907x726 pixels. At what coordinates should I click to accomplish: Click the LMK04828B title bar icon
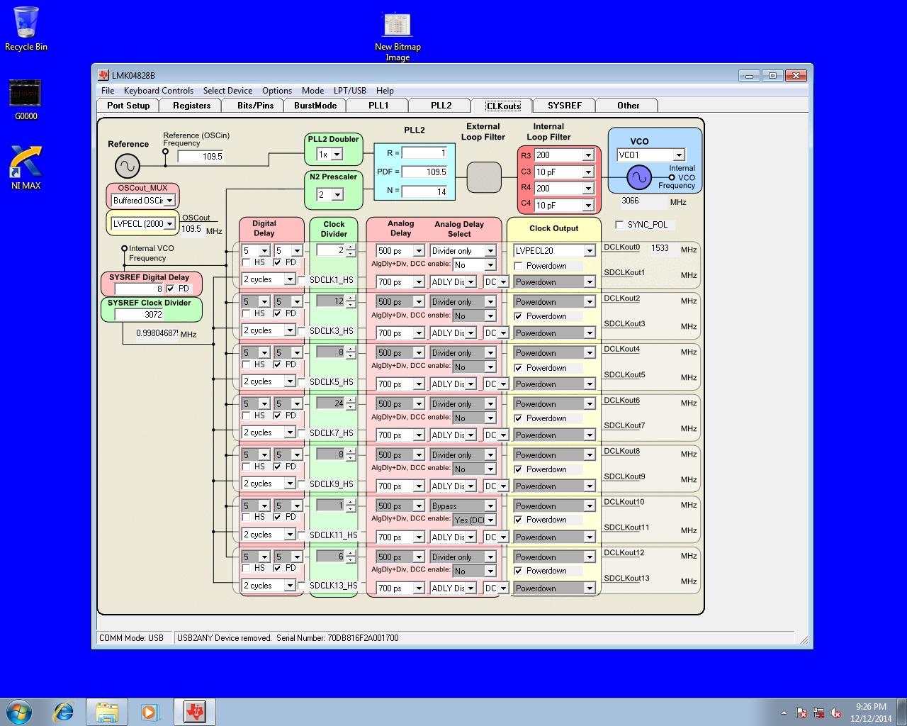pos(103,75)
